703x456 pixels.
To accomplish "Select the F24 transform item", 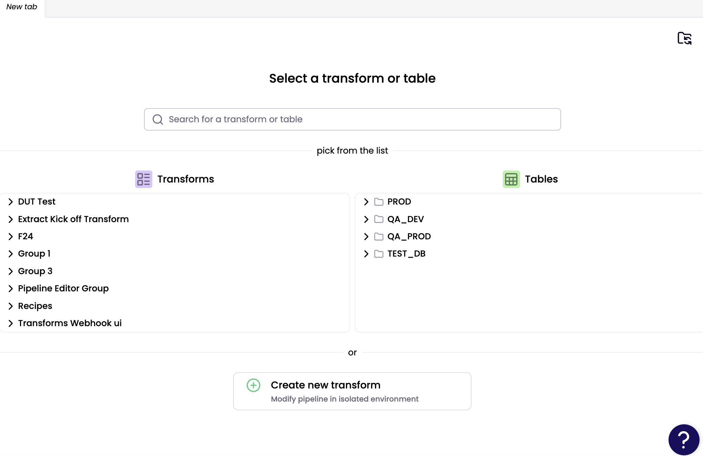I will 26,237.
